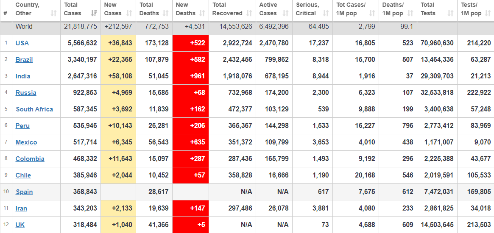The height and width of the screenshot is (233, 494).
Task: Click Serious, Critical column sort arrows
Action: 326,13
